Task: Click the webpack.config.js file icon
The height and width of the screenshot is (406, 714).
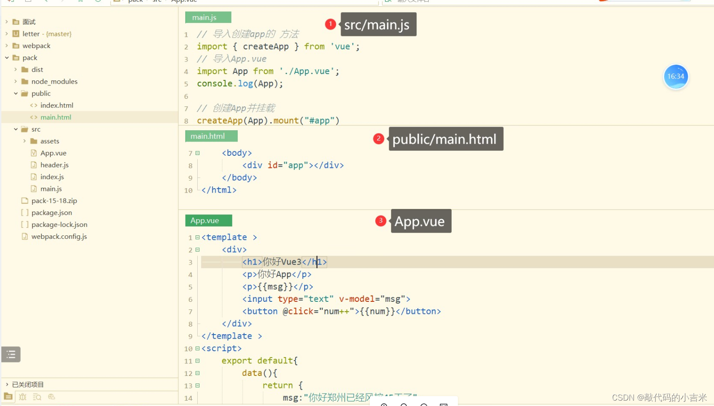Action: point(25,236)
